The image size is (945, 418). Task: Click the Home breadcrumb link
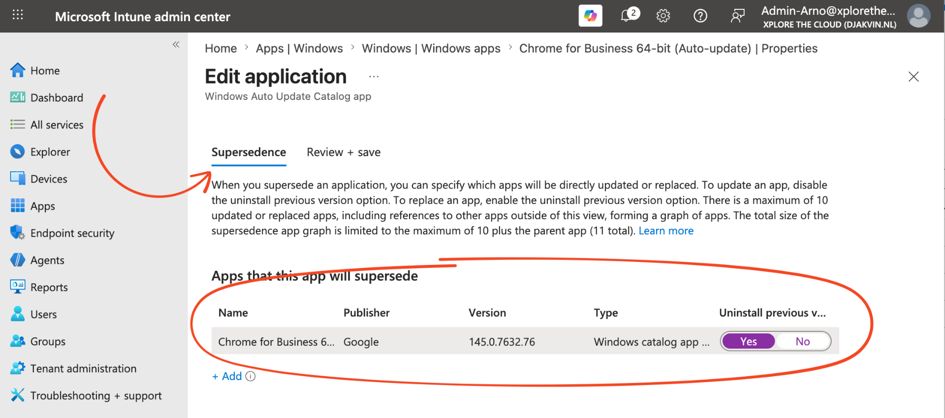220,48
